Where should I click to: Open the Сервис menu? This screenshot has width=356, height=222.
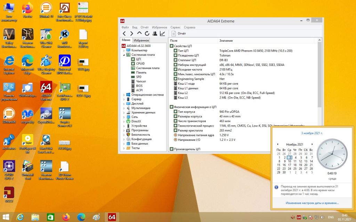pyautogui.click(x=175, y=27)
